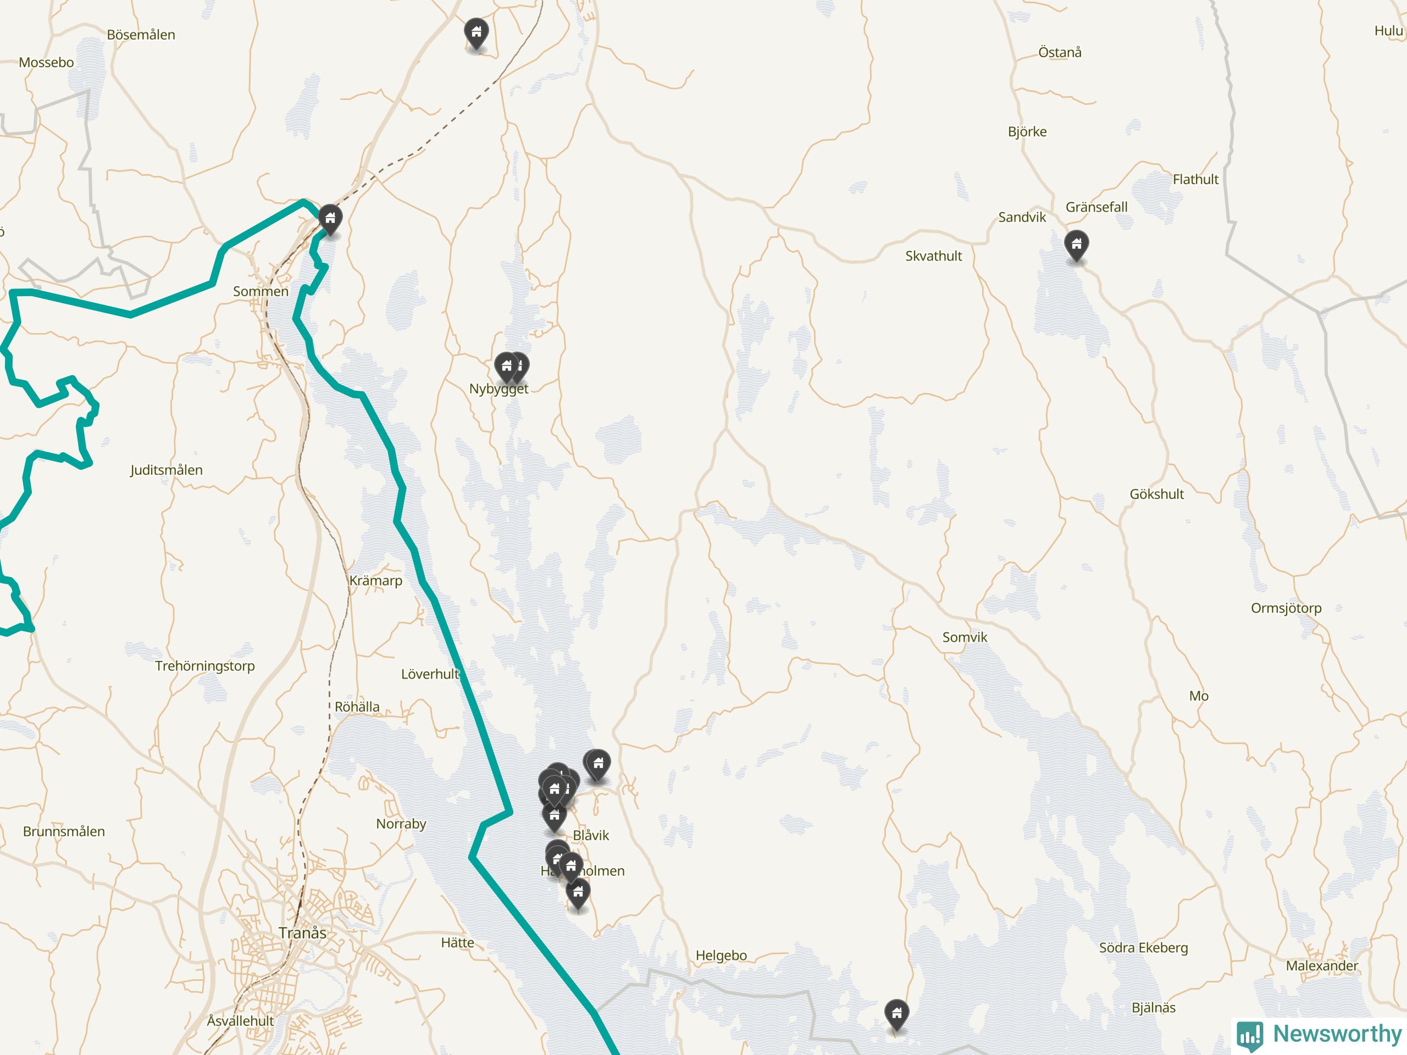Click the Gökshult place label
1407x1055 pixels.
1157,494
